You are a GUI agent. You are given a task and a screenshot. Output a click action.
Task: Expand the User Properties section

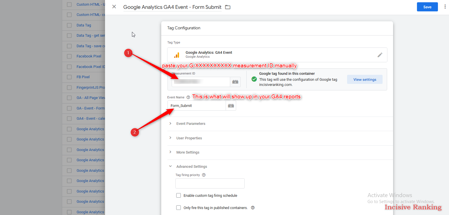[x=189, y=138]
